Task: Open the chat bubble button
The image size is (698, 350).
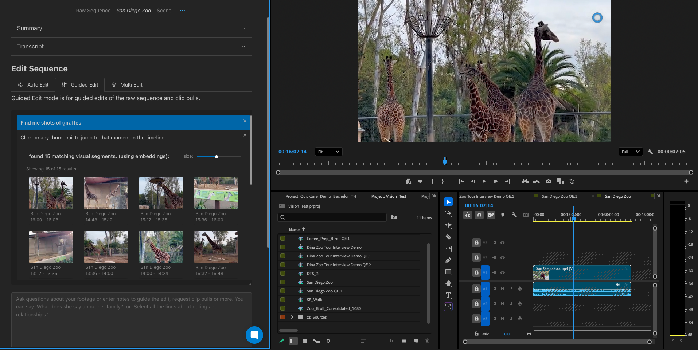Action: 254,335
